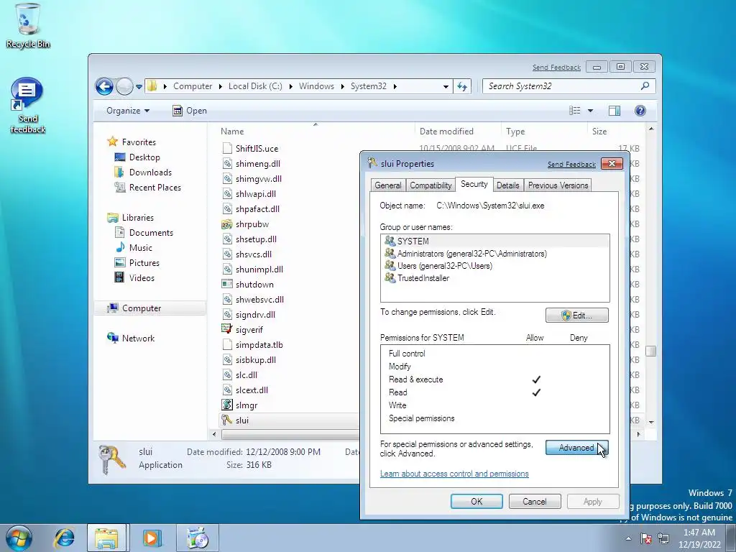736x552 pixels.
Task: Open Windows Media Player taskbar icon
Action: click(x=152, y=538)
